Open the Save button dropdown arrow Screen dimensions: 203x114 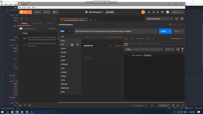tap(182, 31)
